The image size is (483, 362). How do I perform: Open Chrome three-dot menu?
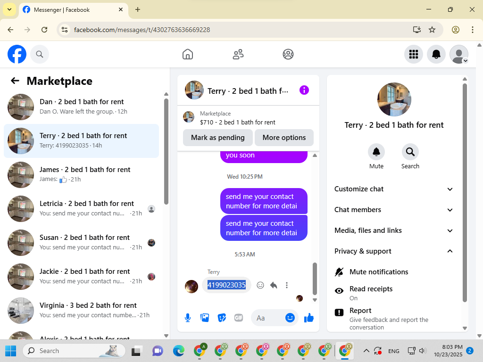click(473, 30)
